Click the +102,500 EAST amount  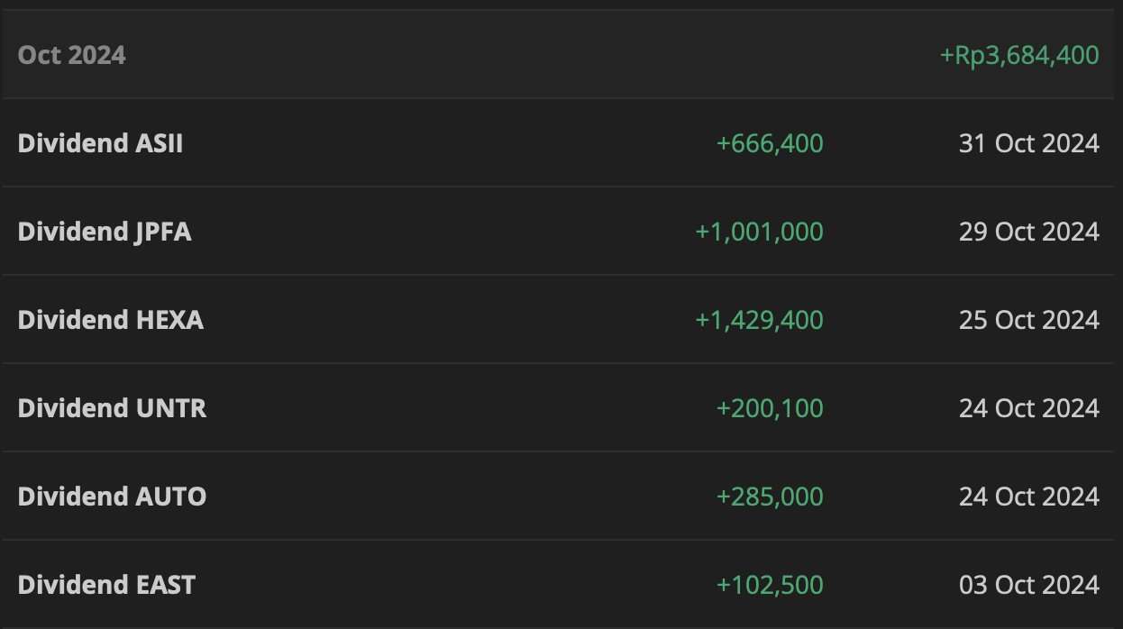[x=770, y=585]
